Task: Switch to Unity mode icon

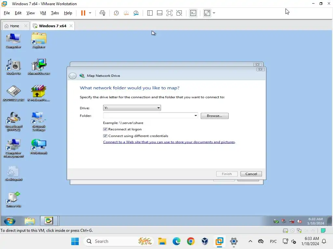Action: [179, 13]
